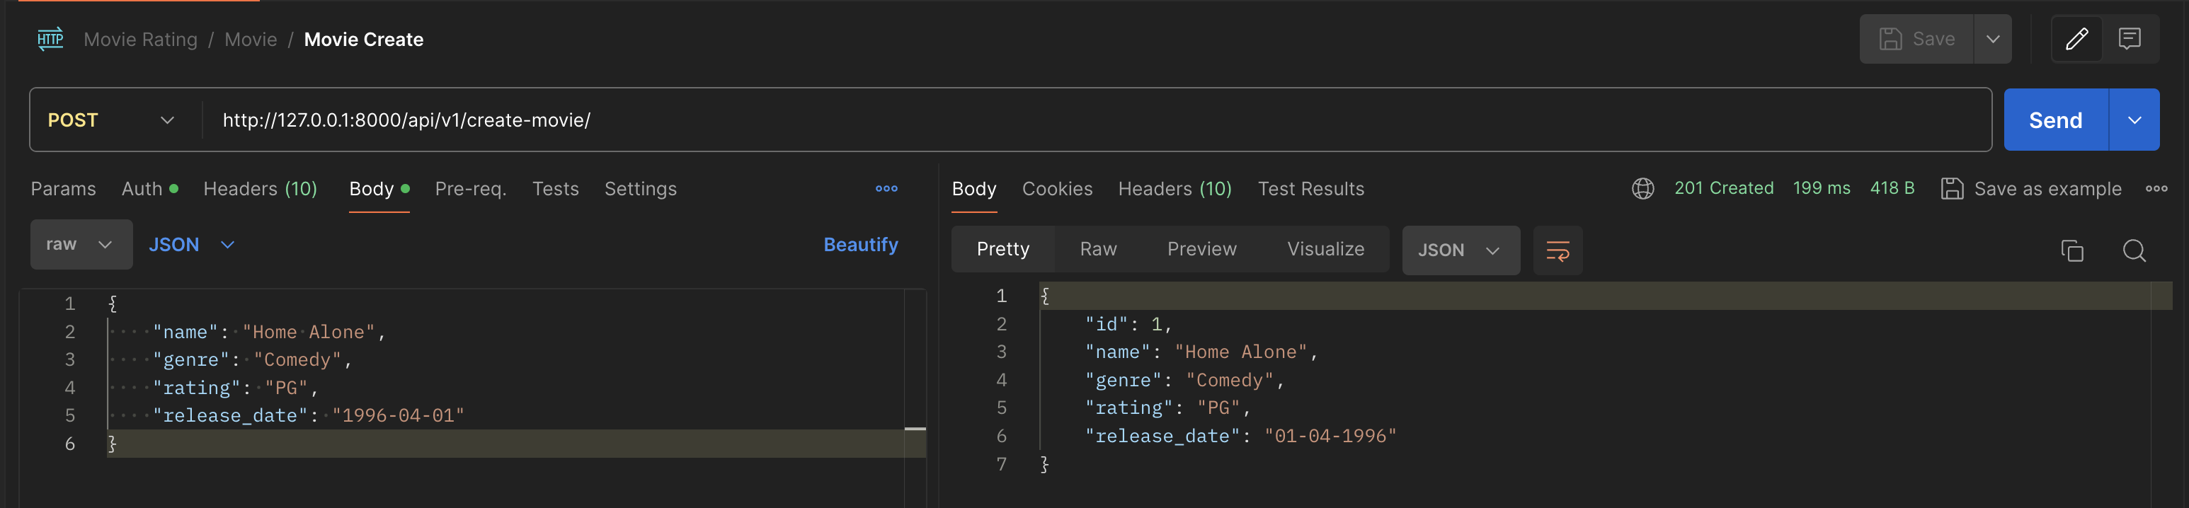This screenshot has width=2189, height=508.
Task: Click the Beautify link
Action: (860, 245)
